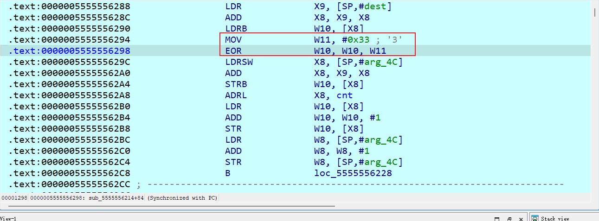
Task: Select the View-1 panel title
Action: click(8, 218)
